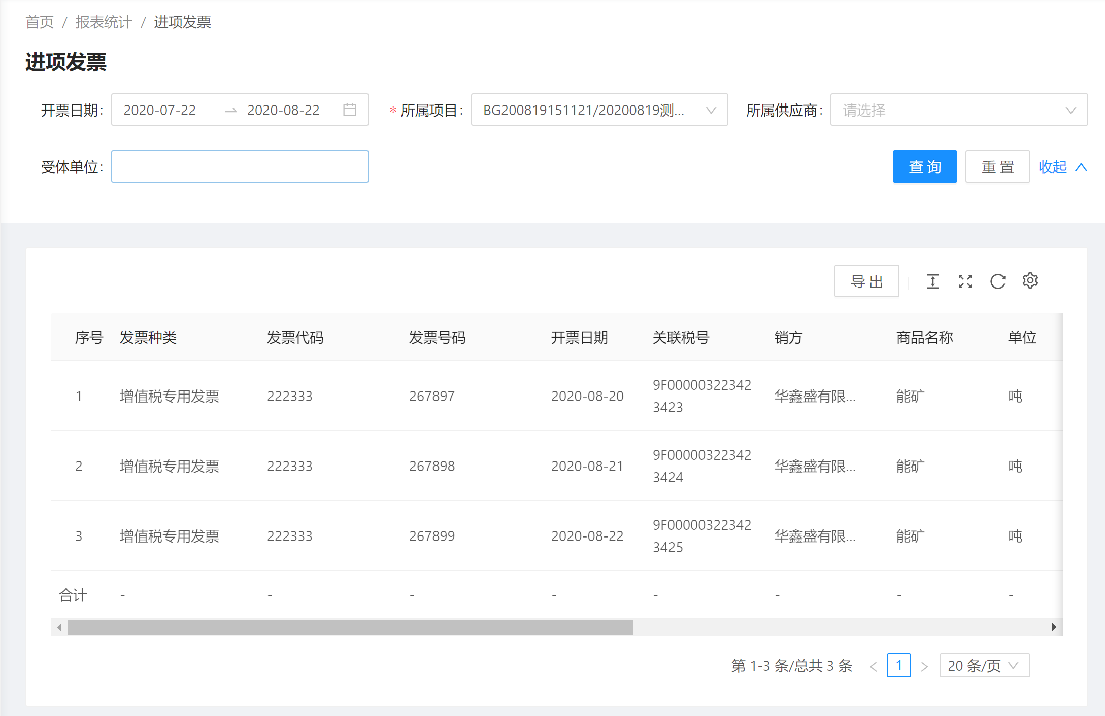The image size is (1105, 716).
Task: Click the 查询 search button
Action: pos(924,166)
